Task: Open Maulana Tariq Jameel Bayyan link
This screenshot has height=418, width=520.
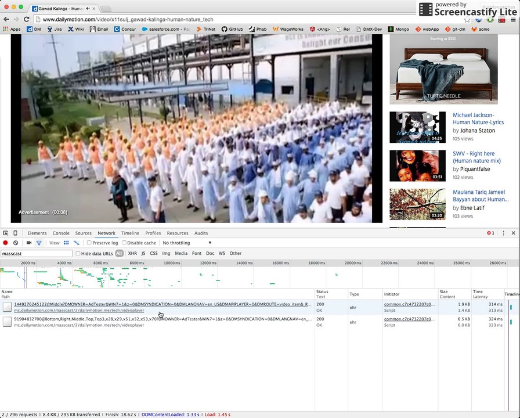Action: tap(480, 196)
